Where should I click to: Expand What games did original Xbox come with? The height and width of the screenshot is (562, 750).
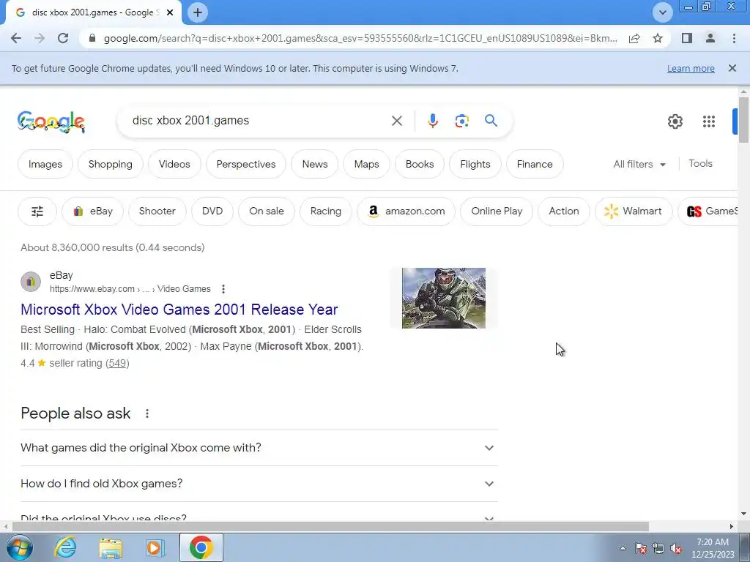pos(259,448)
